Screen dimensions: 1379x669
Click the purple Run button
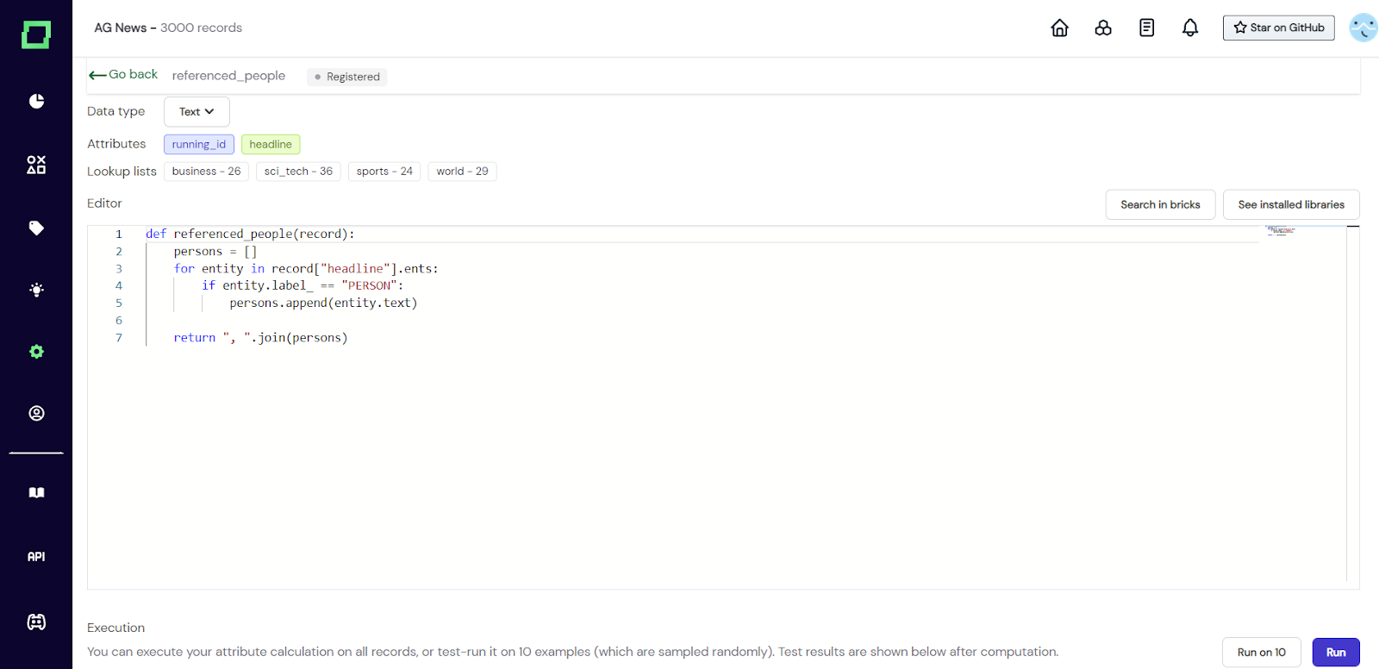(x=1336, y=653)
